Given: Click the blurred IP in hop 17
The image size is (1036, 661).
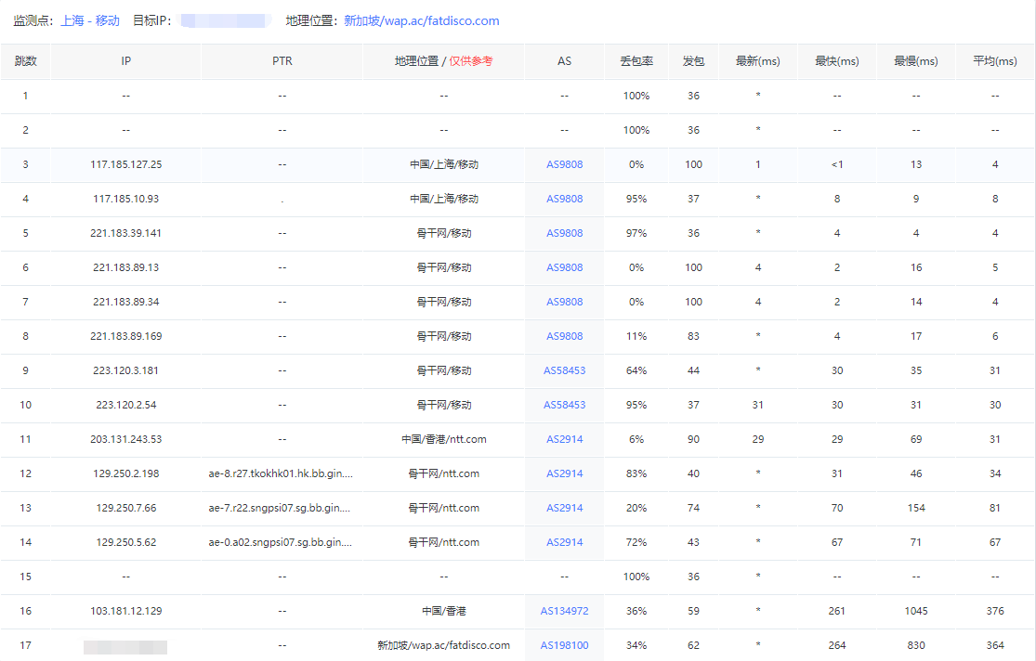Looking at the screenshot, I should click(125, 646).
